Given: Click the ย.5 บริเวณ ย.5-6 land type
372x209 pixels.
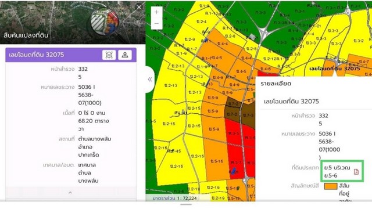Looking at the screenshot, I should (x=337, y=172).
